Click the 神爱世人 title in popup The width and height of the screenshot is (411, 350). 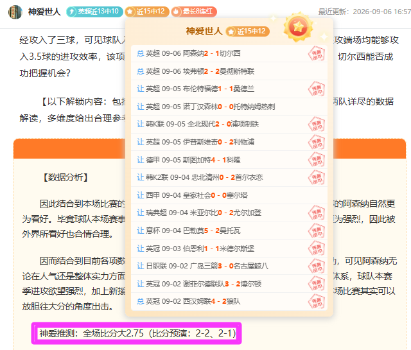point(204,31)
